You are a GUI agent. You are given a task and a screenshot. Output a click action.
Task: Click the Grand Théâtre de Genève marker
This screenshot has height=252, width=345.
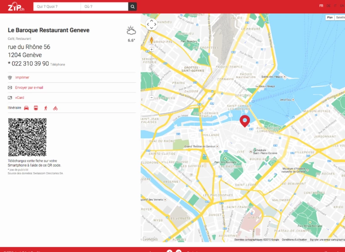coord(217,146)
